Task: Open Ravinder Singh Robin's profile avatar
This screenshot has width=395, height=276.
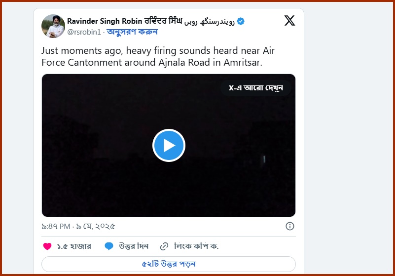Action: click(x=53, y=26)
